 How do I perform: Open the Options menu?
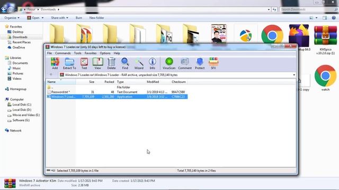(x=105, y=53)
